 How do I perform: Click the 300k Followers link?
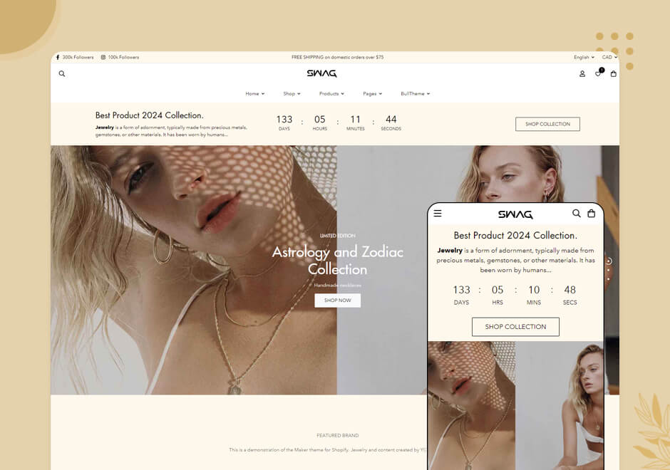click(x=78, y=57)
